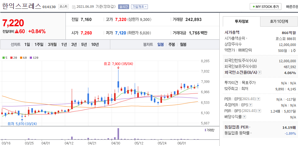Image resolution: width=298 pixels, height=146 pixels.
Task: Select the 1년 line chart period
Action: click(64, 45)
